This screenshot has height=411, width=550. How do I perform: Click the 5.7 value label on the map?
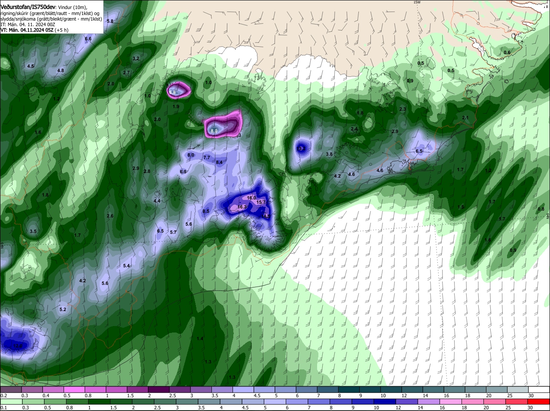tap(173, 232)
